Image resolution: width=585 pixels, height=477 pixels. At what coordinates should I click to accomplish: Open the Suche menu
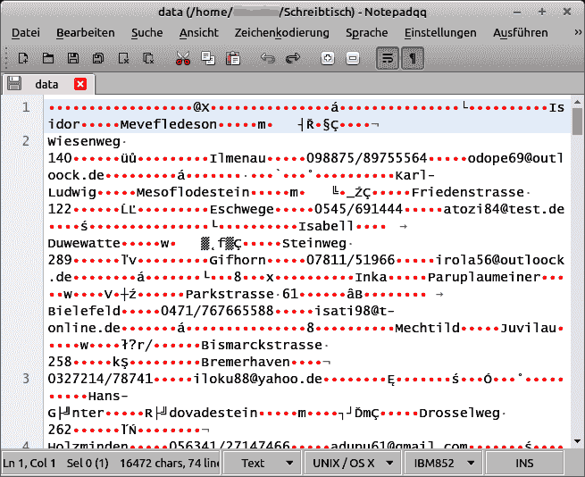tap(147, 33)
